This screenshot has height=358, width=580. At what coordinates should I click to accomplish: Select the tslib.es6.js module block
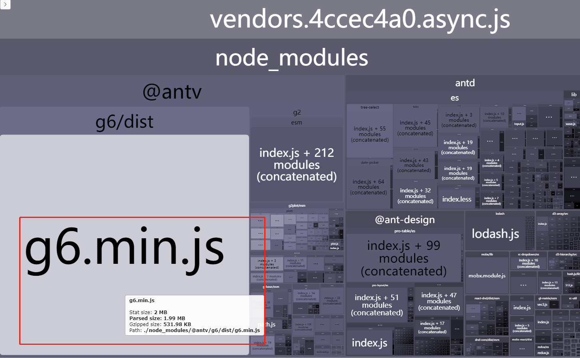click(323, 352)
